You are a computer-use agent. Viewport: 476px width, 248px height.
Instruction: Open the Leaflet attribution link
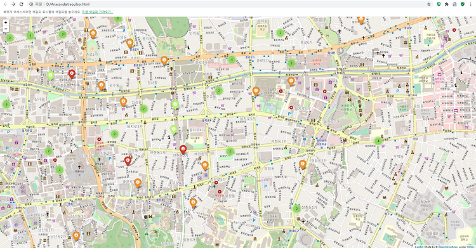click(419, 247)
